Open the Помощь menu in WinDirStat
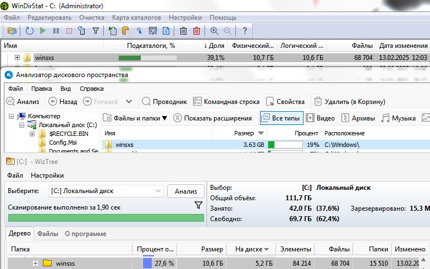 pos(223,18)
